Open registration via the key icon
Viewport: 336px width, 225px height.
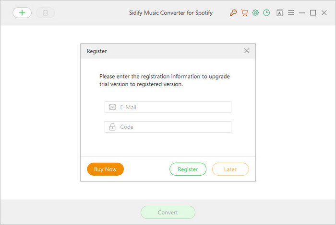233,13
